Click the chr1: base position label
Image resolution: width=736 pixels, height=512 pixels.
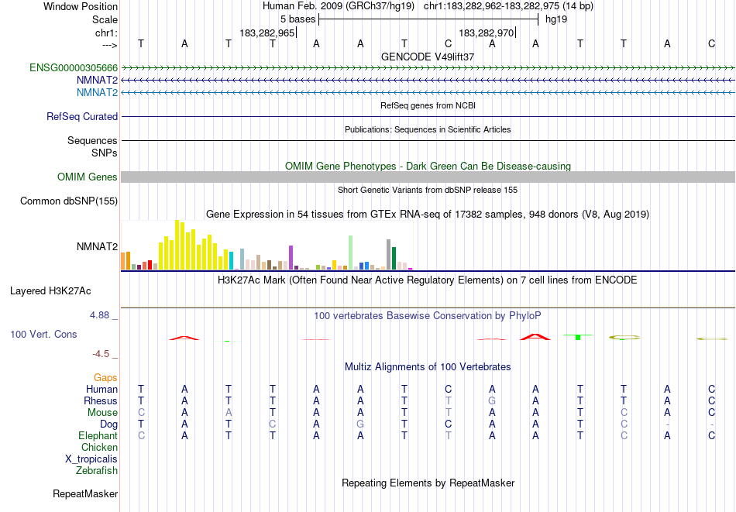tap(106, 33)
